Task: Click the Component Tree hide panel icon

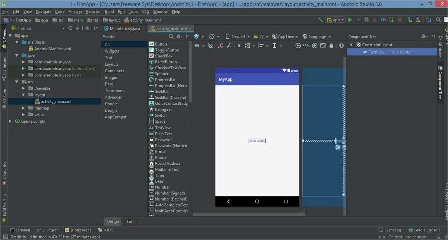Action: point(433,37)
